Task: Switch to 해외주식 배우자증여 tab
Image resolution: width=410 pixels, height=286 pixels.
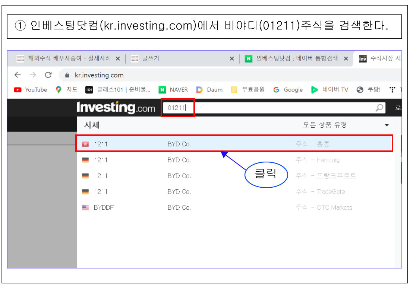Action: (63, 58)
